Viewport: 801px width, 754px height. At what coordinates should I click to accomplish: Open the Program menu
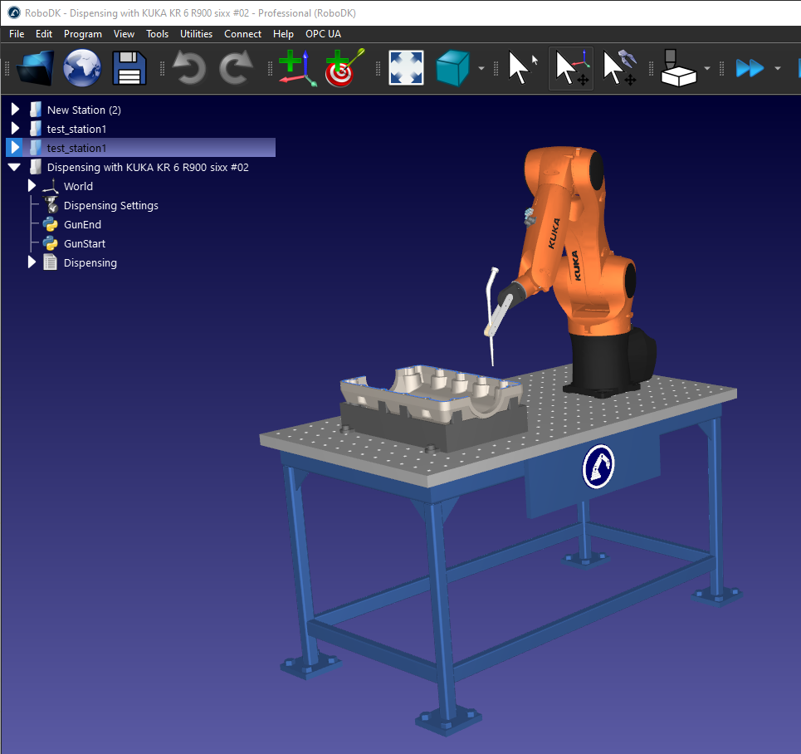pos(83,34)
